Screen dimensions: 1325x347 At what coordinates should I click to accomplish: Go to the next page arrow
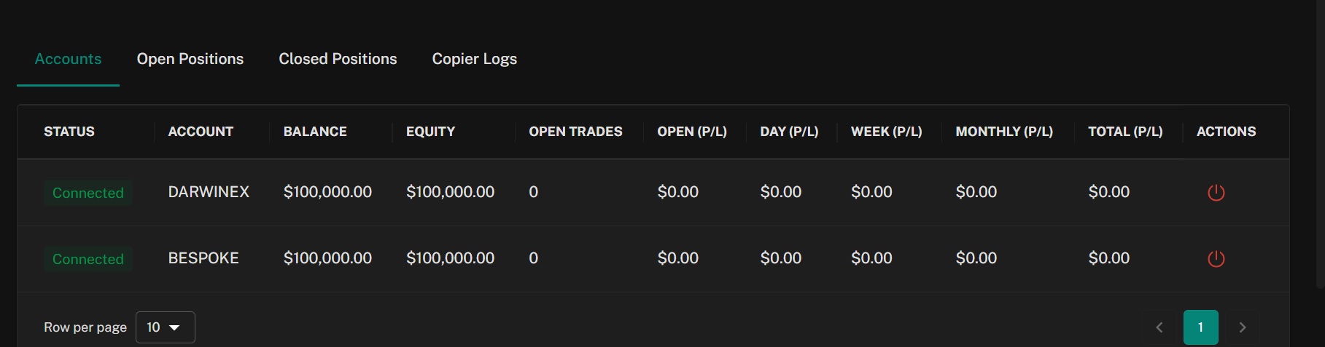(x=1243, y=327)
